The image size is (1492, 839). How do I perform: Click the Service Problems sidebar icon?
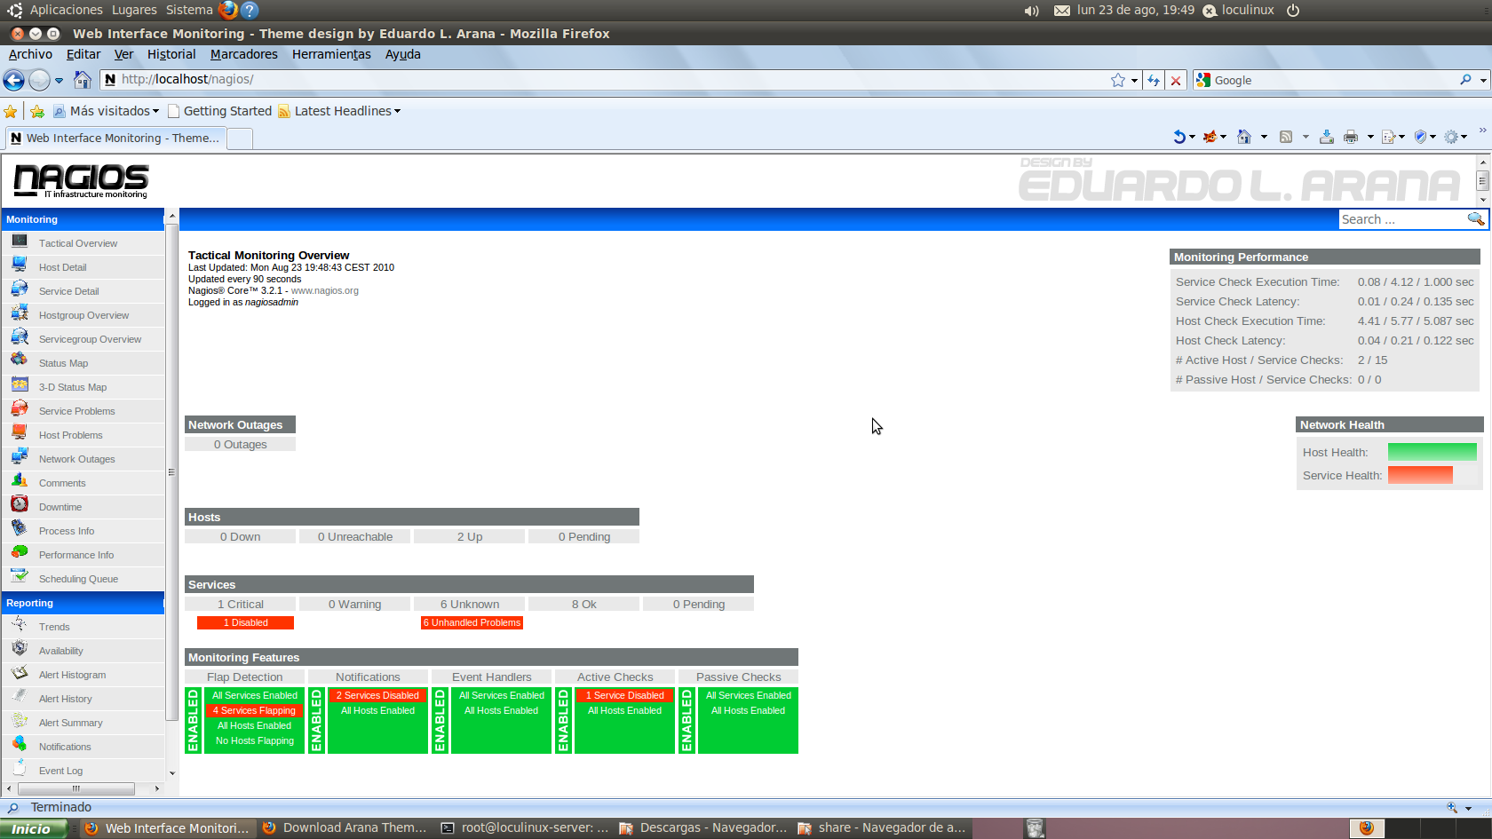tap(20, 409)
